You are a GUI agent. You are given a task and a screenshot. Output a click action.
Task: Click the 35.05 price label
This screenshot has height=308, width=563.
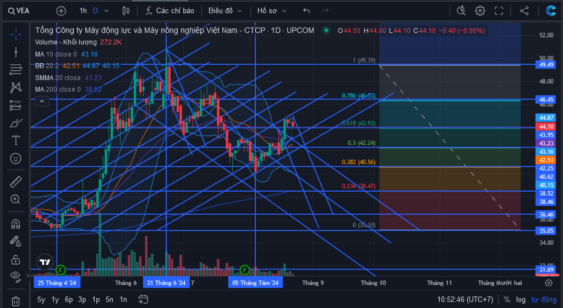pyautogui.click(x=545, y=231)
